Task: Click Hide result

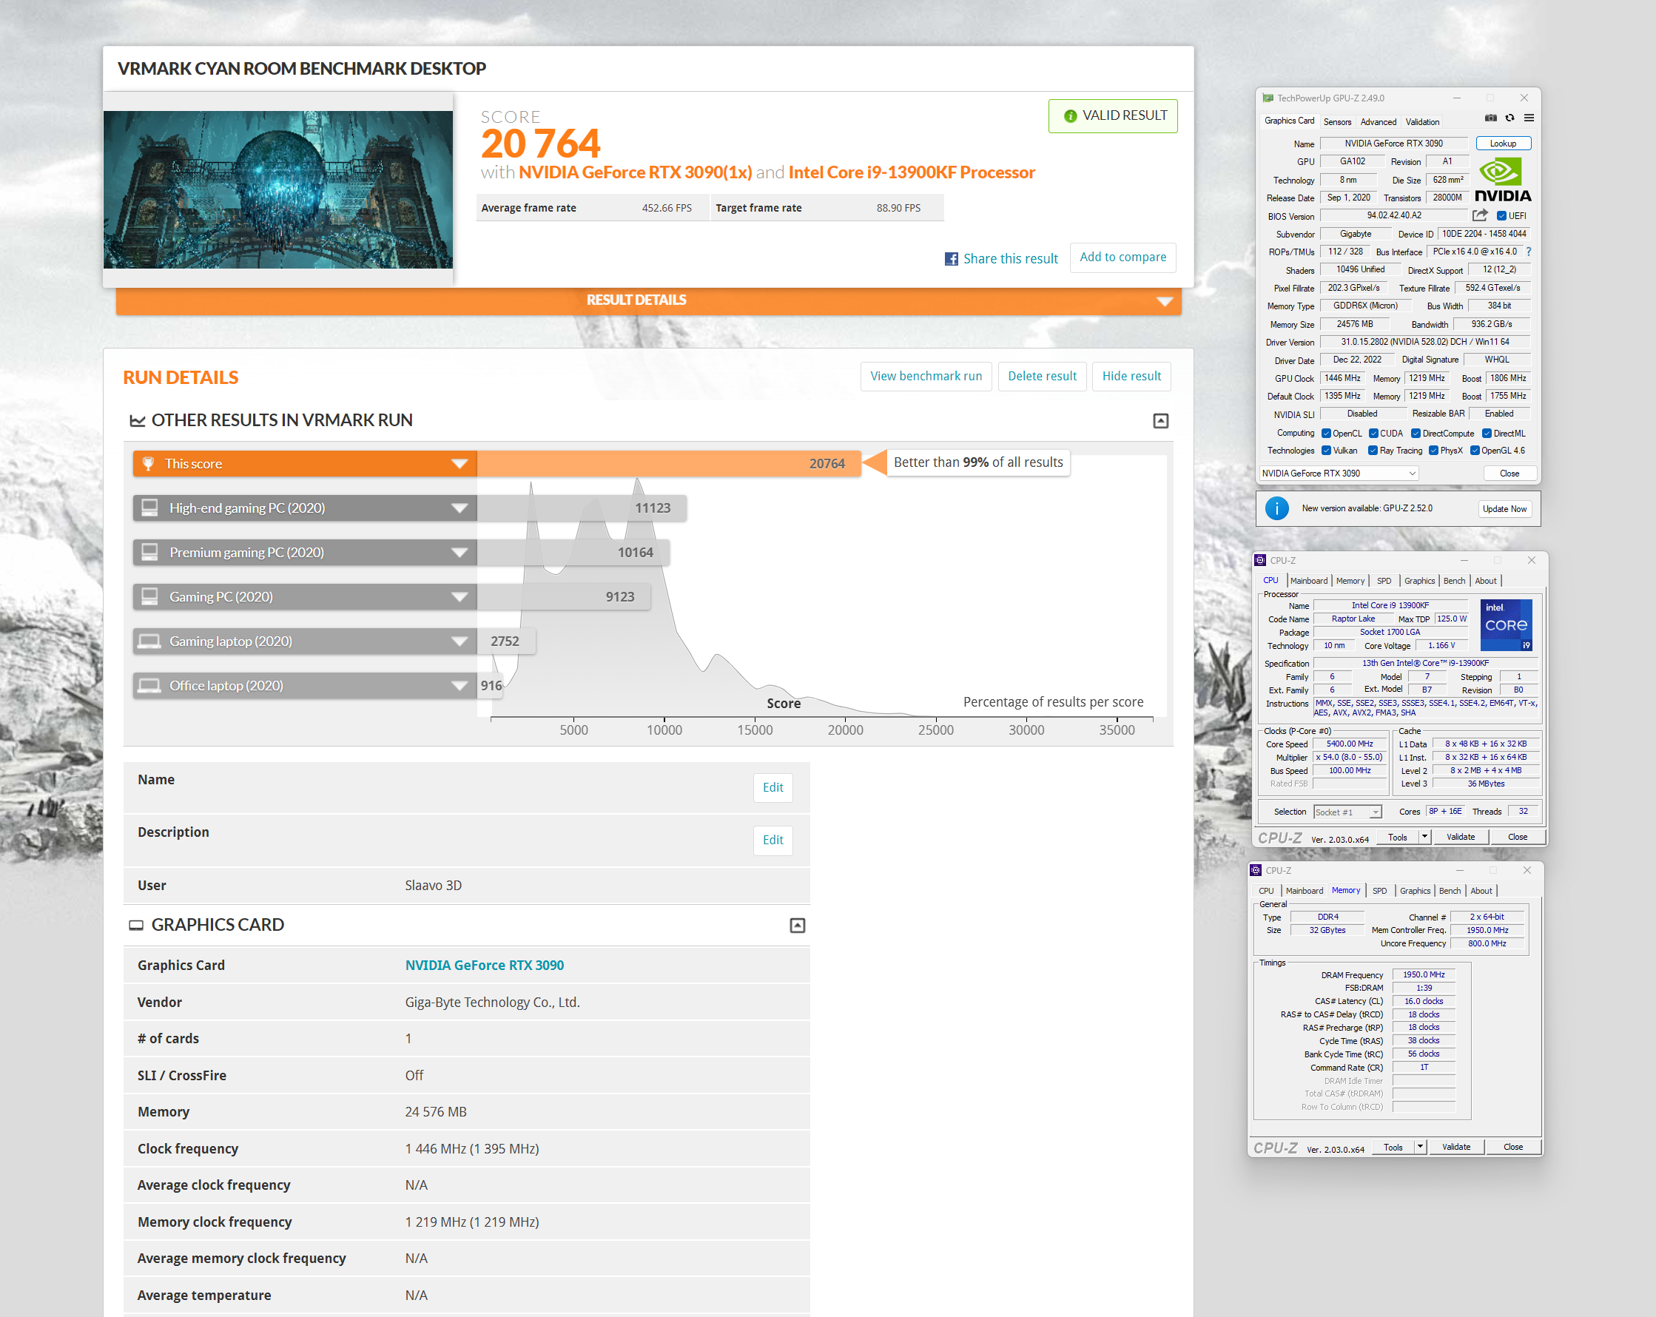Action: (1131, 377)
